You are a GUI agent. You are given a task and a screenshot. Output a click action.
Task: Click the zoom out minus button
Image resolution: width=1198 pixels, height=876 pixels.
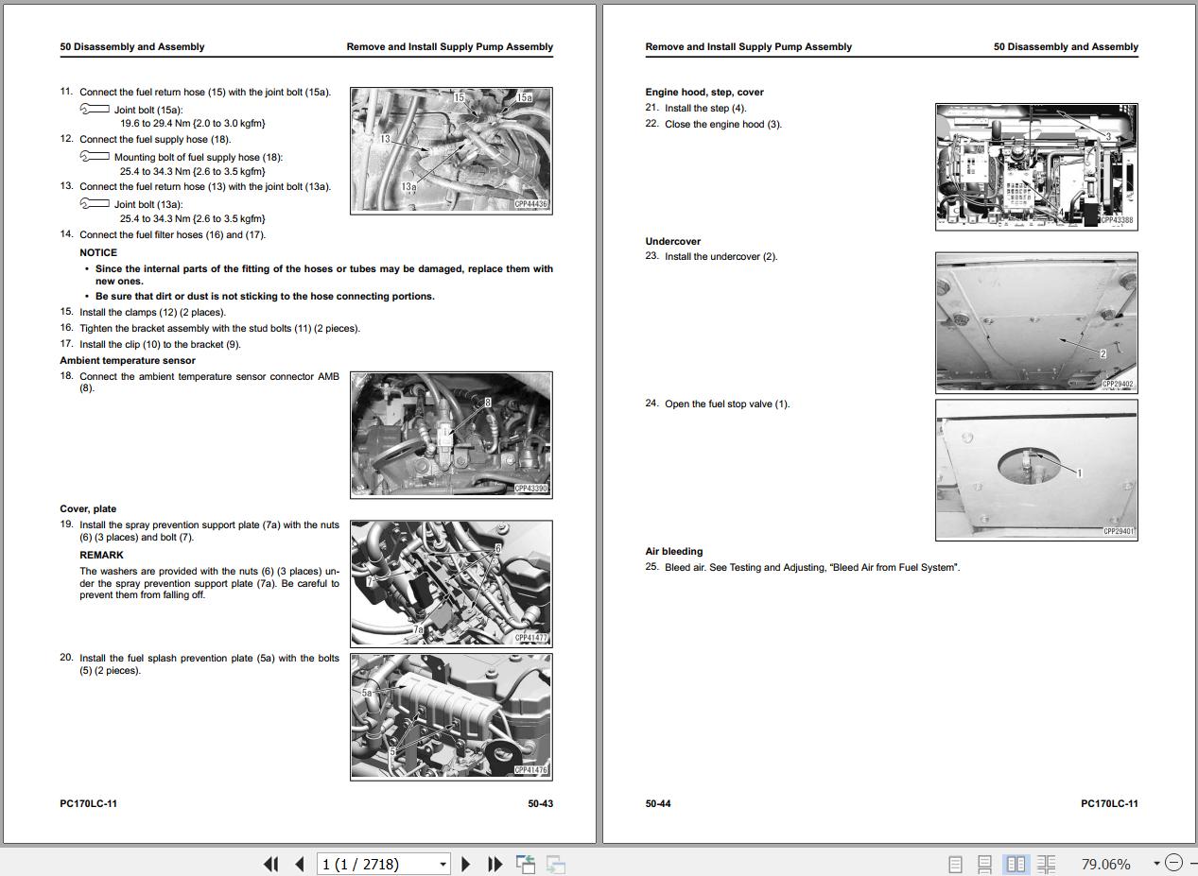(x=1173, y=863)
